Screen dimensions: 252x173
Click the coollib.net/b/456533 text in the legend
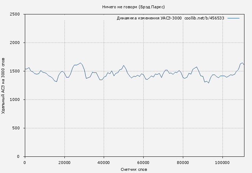[204, 18]
